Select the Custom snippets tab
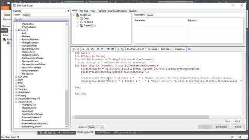 26,15
